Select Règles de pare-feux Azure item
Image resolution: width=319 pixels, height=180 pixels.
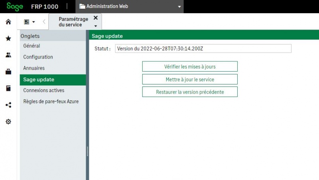pyautogui.click(x=53, y=102)
